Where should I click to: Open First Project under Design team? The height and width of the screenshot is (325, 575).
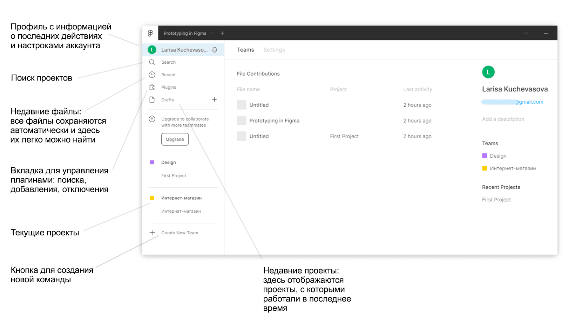[x=174, y=176]
